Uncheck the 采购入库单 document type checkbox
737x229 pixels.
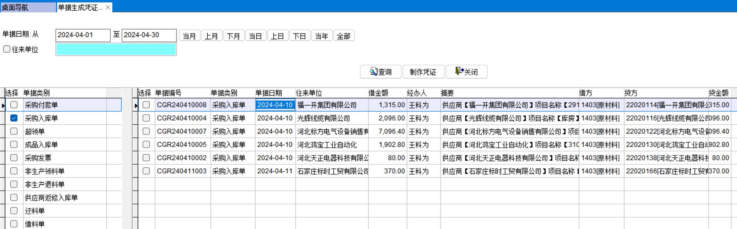[x=14, y=118]
